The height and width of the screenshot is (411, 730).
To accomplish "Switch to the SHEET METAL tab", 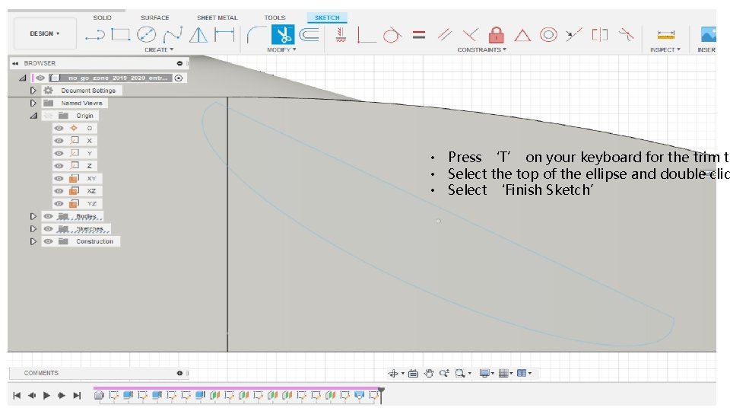I will click(217, 18).
